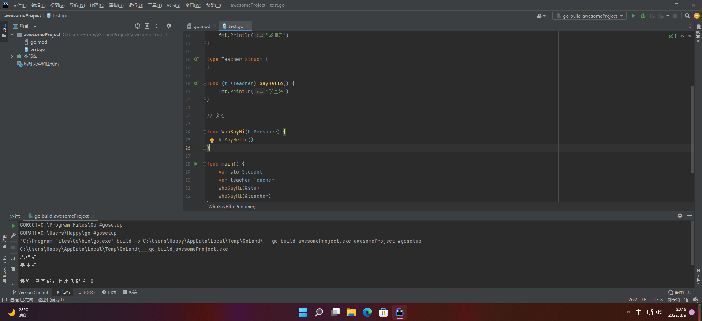Open the 运行(U) menu
The width and height of the screenshot is (702, 321).
coord(135,5)
